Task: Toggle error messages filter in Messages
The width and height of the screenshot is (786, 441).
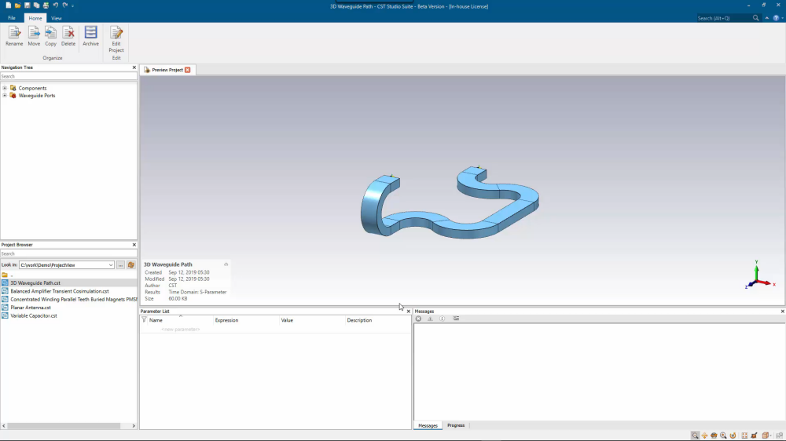Action: pyautogui.click(x=418, y=319)
